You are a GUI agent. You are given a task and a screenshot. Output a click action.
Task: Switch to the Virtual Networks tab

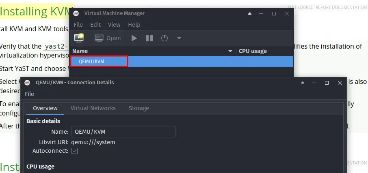(x=93, y=108)
